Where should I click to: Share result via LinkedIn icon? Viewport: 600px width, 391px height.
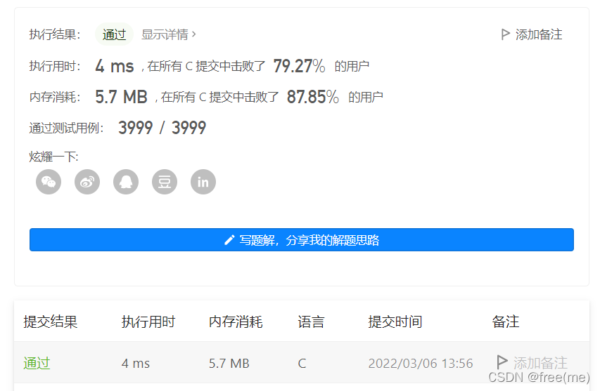tap(203, 182)
